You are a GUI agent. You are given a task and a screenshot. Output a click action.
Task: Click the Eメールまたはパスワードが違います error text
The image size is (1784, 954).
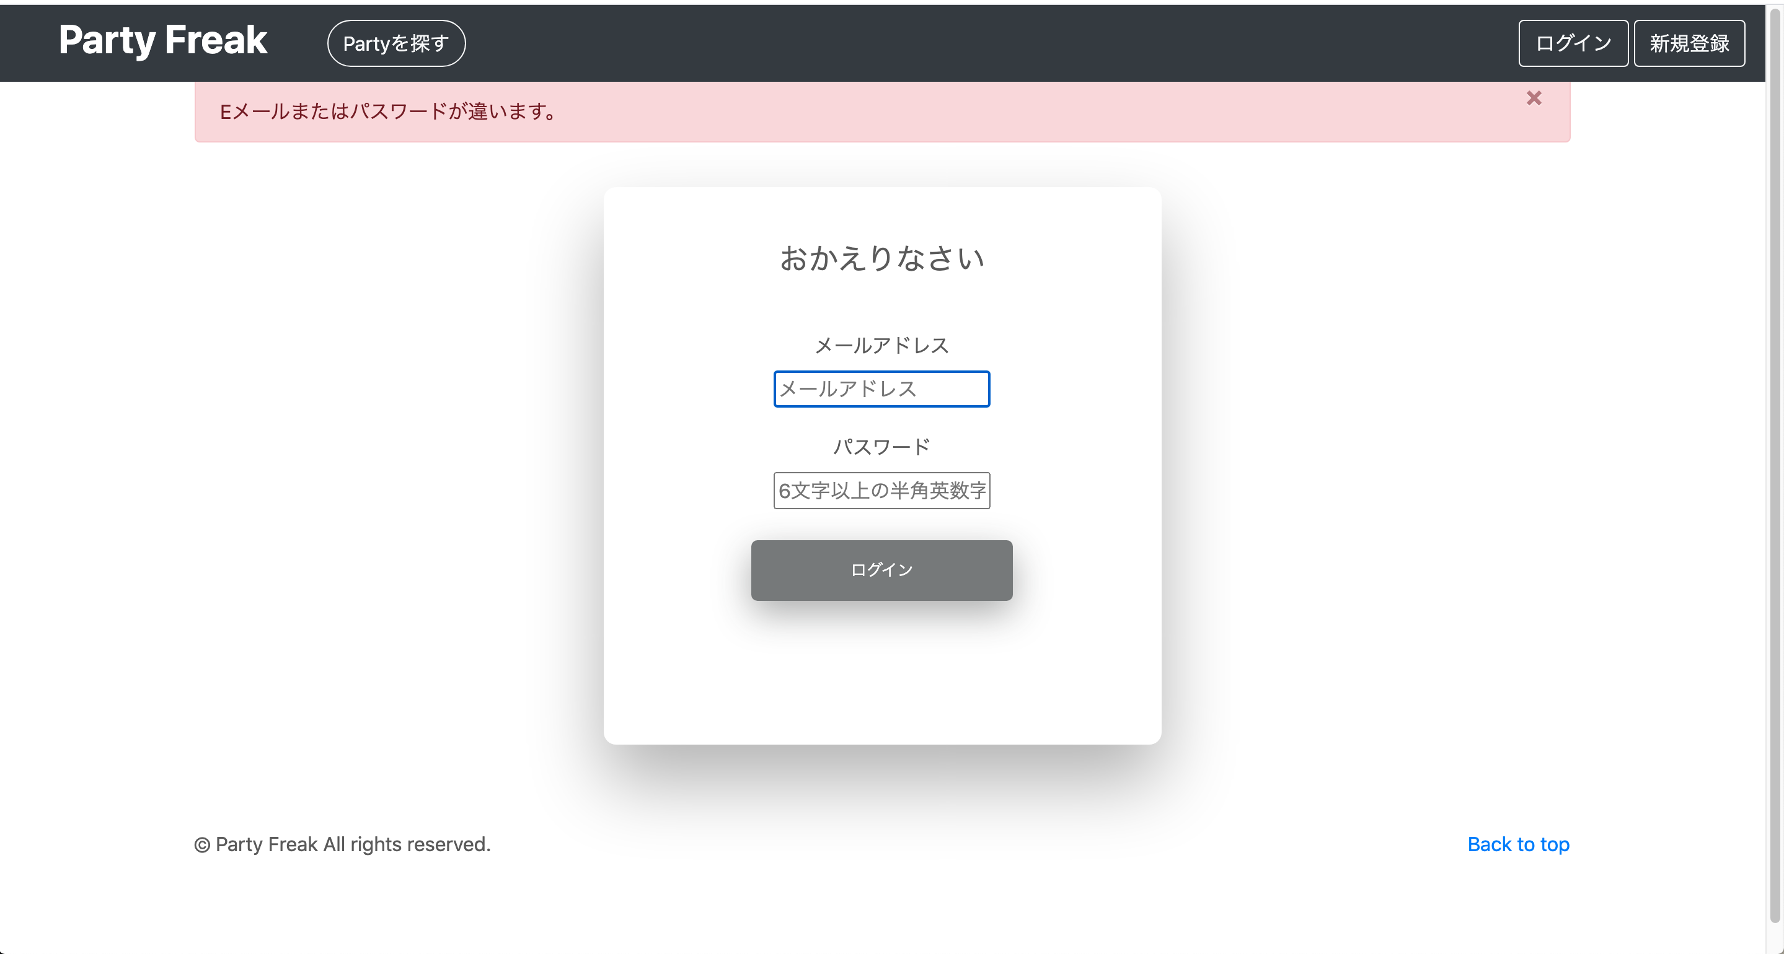pos(388,112)
